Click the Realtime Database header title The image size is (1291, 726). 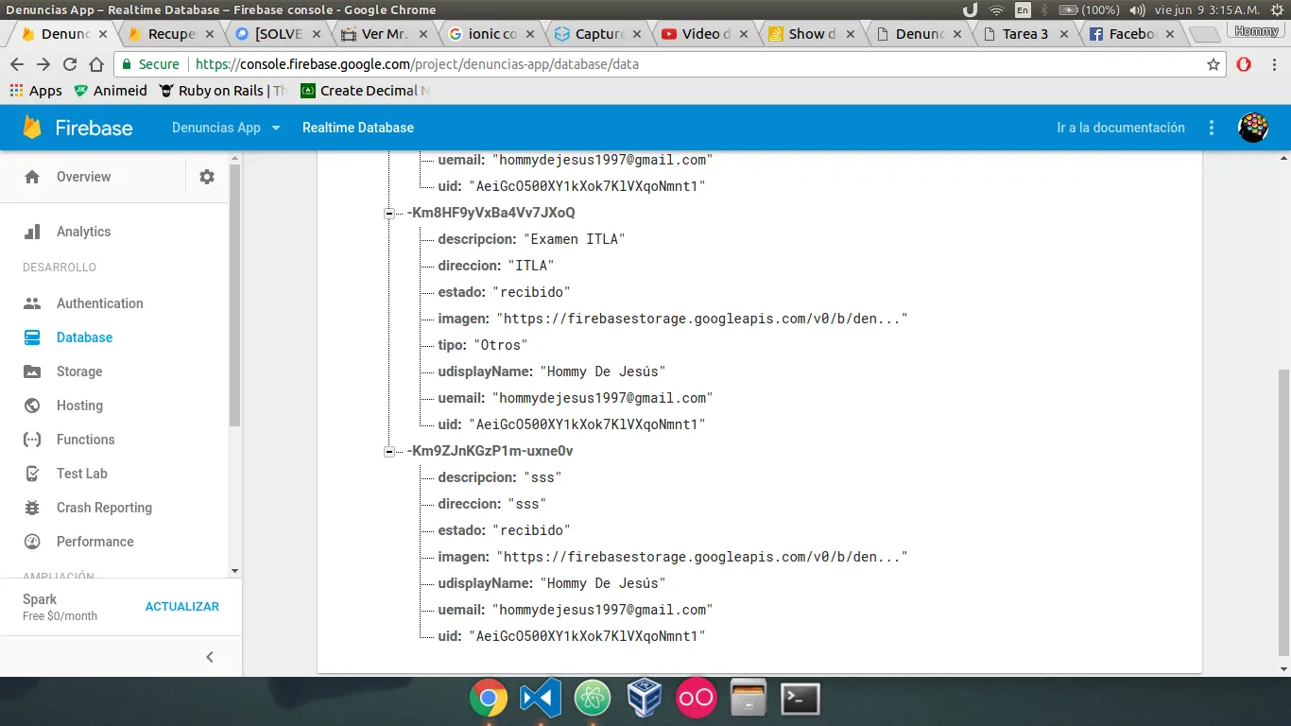(x=358, y=128)
